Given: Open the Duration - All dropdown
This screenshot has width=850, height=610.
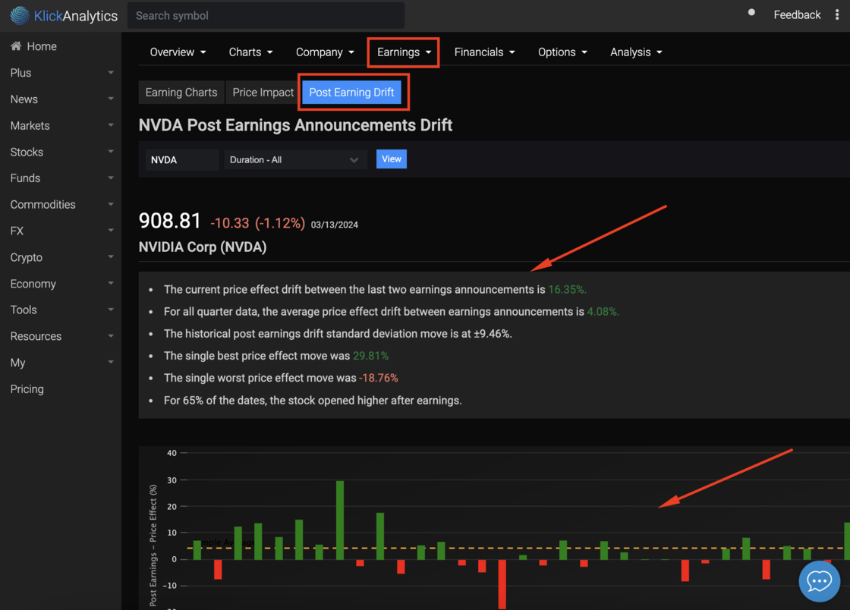Looking at the screenshot, I should [295, 160].
